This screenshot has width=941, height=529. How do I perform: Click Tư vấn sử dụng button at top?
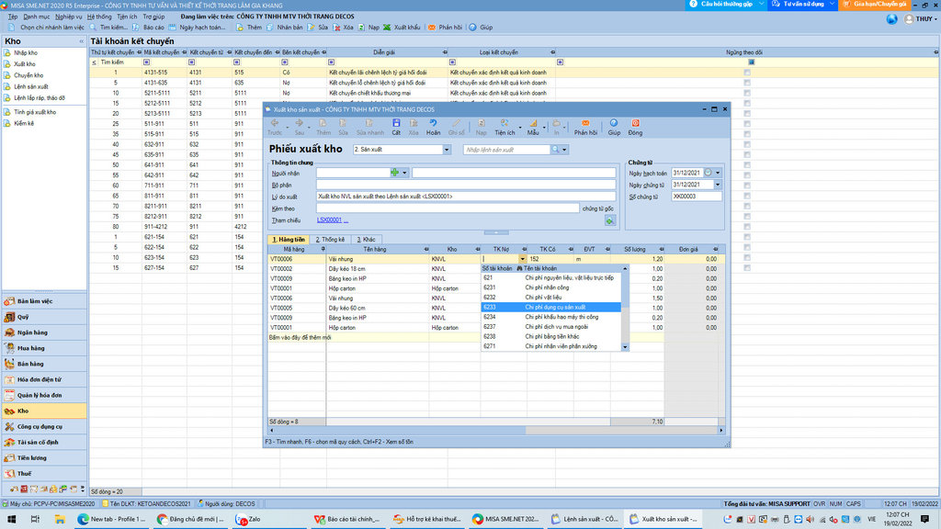pyautogui.click(x=803, y=5)
